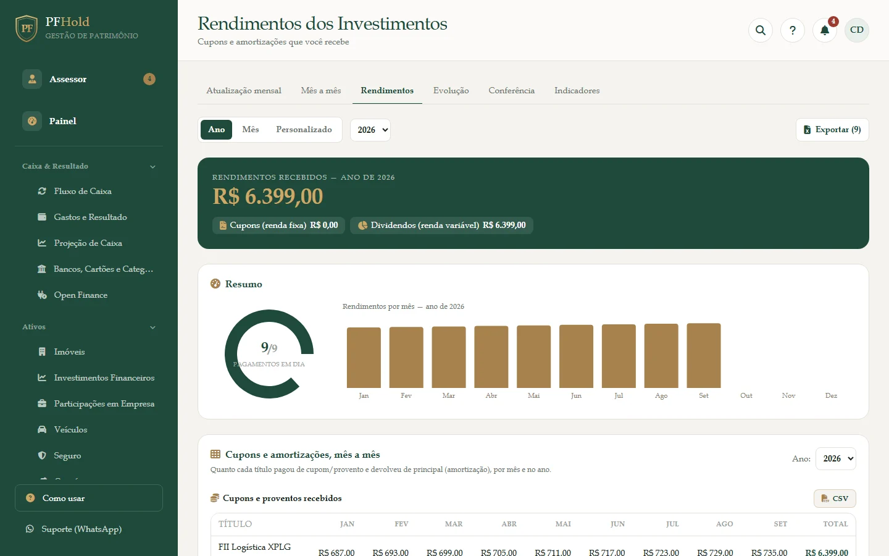The height and width of the screenshot is (556, 889).
Task: Click the Como usar question icon
Action: 30,498
